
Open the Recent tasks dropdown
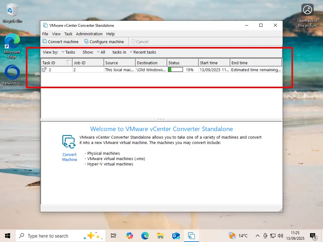coord(143,52)
